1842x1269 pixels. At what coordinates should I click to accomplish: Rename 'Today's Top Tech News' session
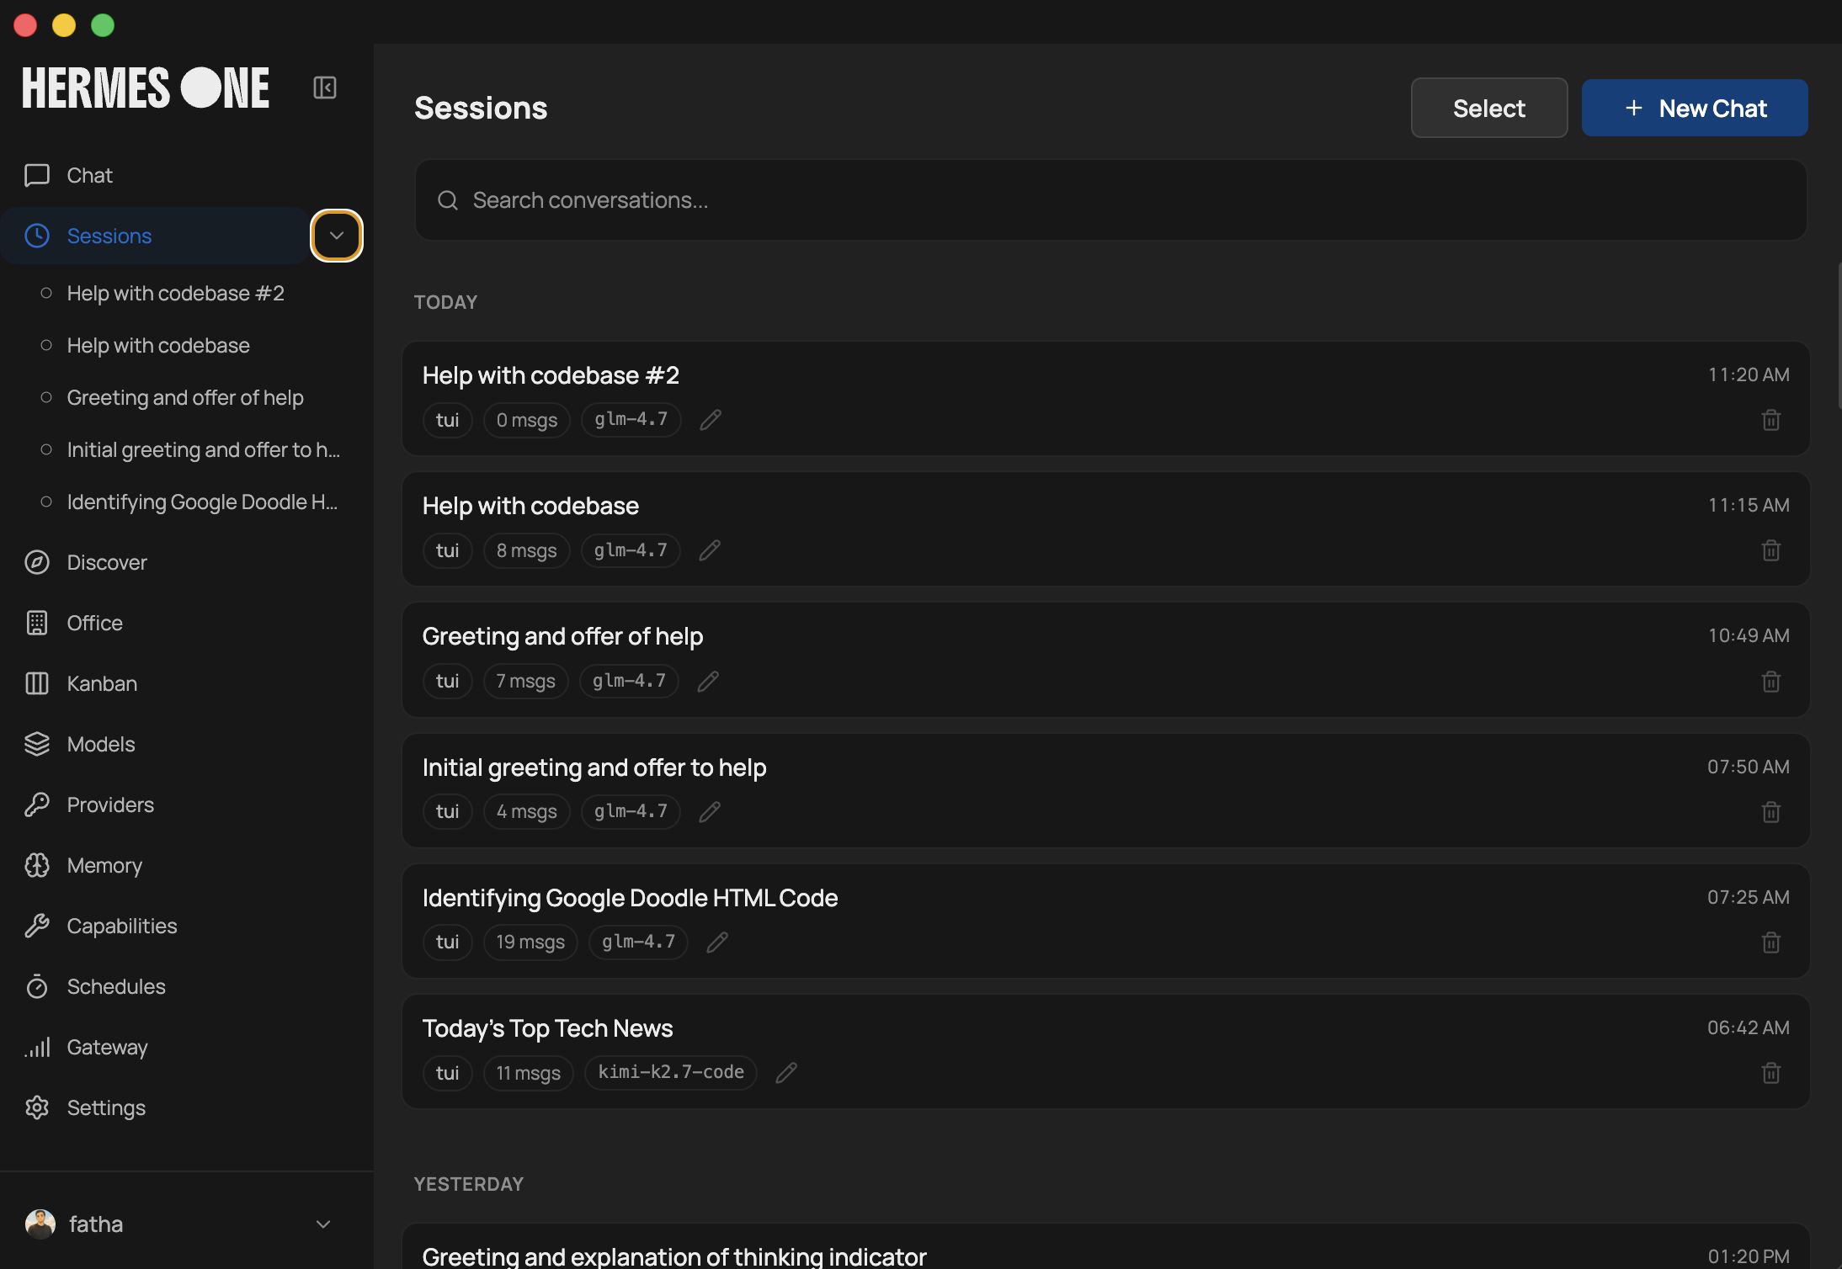point(786,1073)
